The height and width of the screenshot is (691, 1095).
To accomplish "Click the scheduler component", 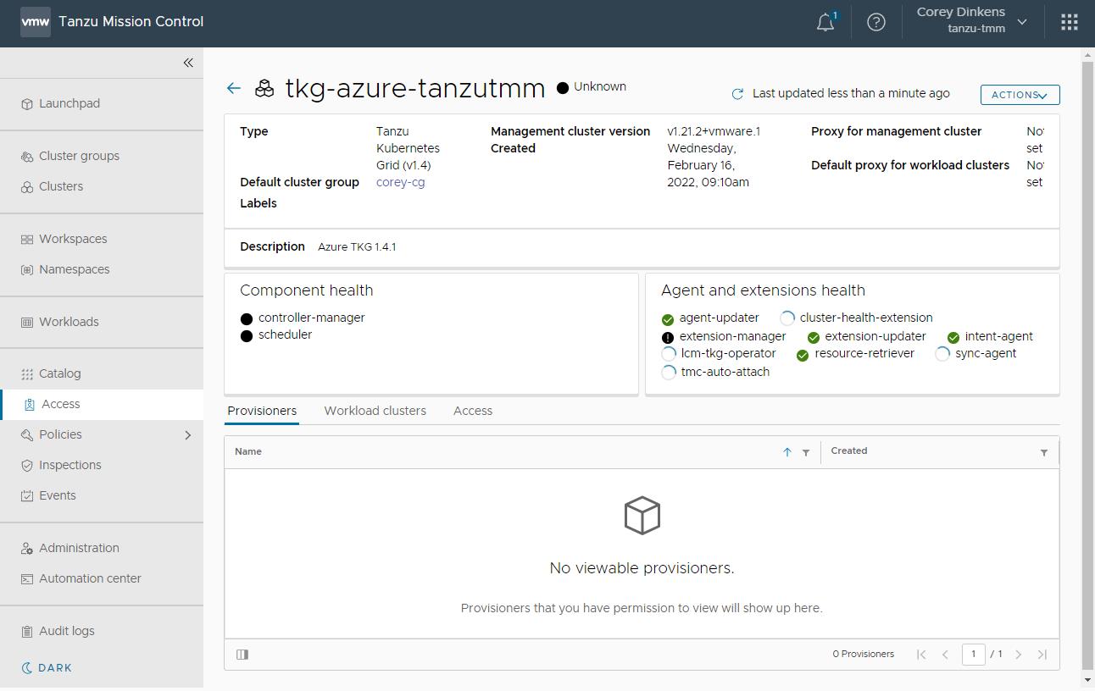I will click(276, 335).
